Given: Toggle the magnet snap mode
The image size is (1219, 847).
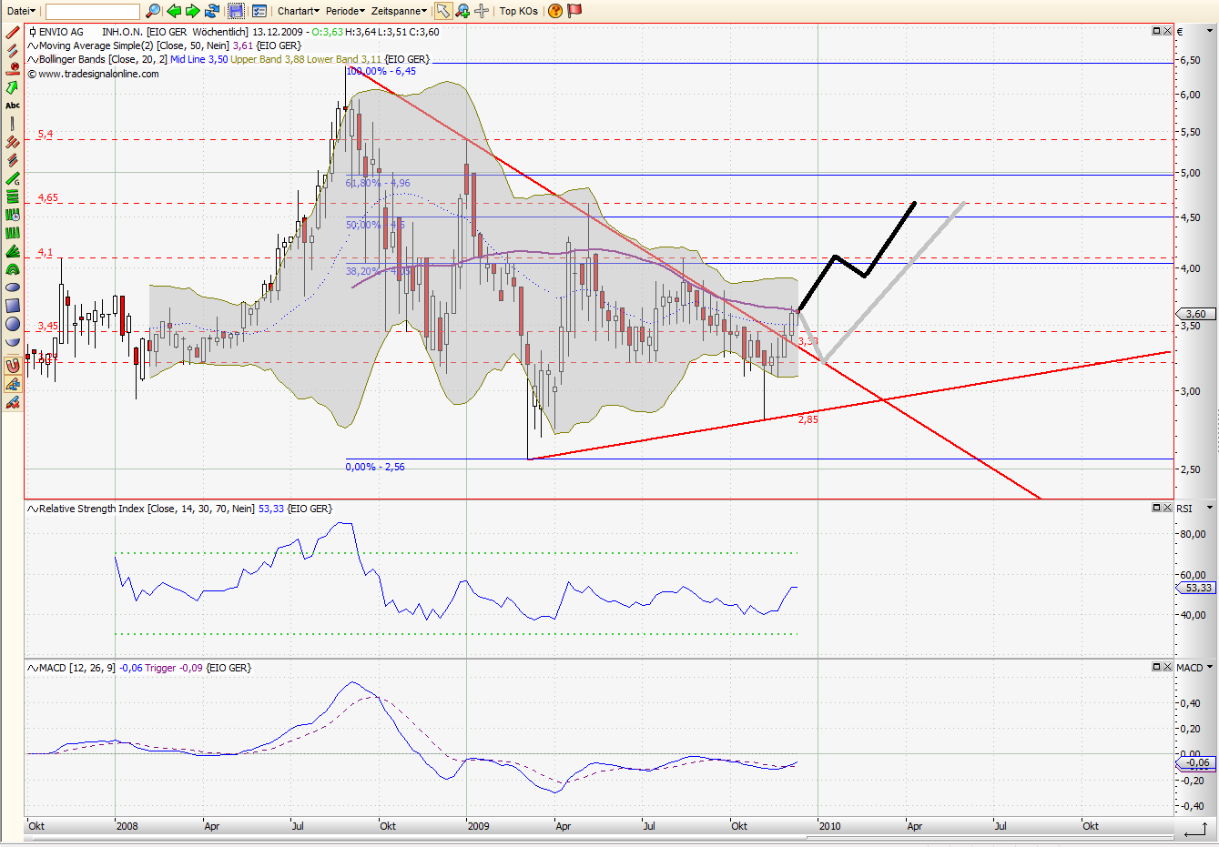Looking at the screenshot, I should [13, 366].
